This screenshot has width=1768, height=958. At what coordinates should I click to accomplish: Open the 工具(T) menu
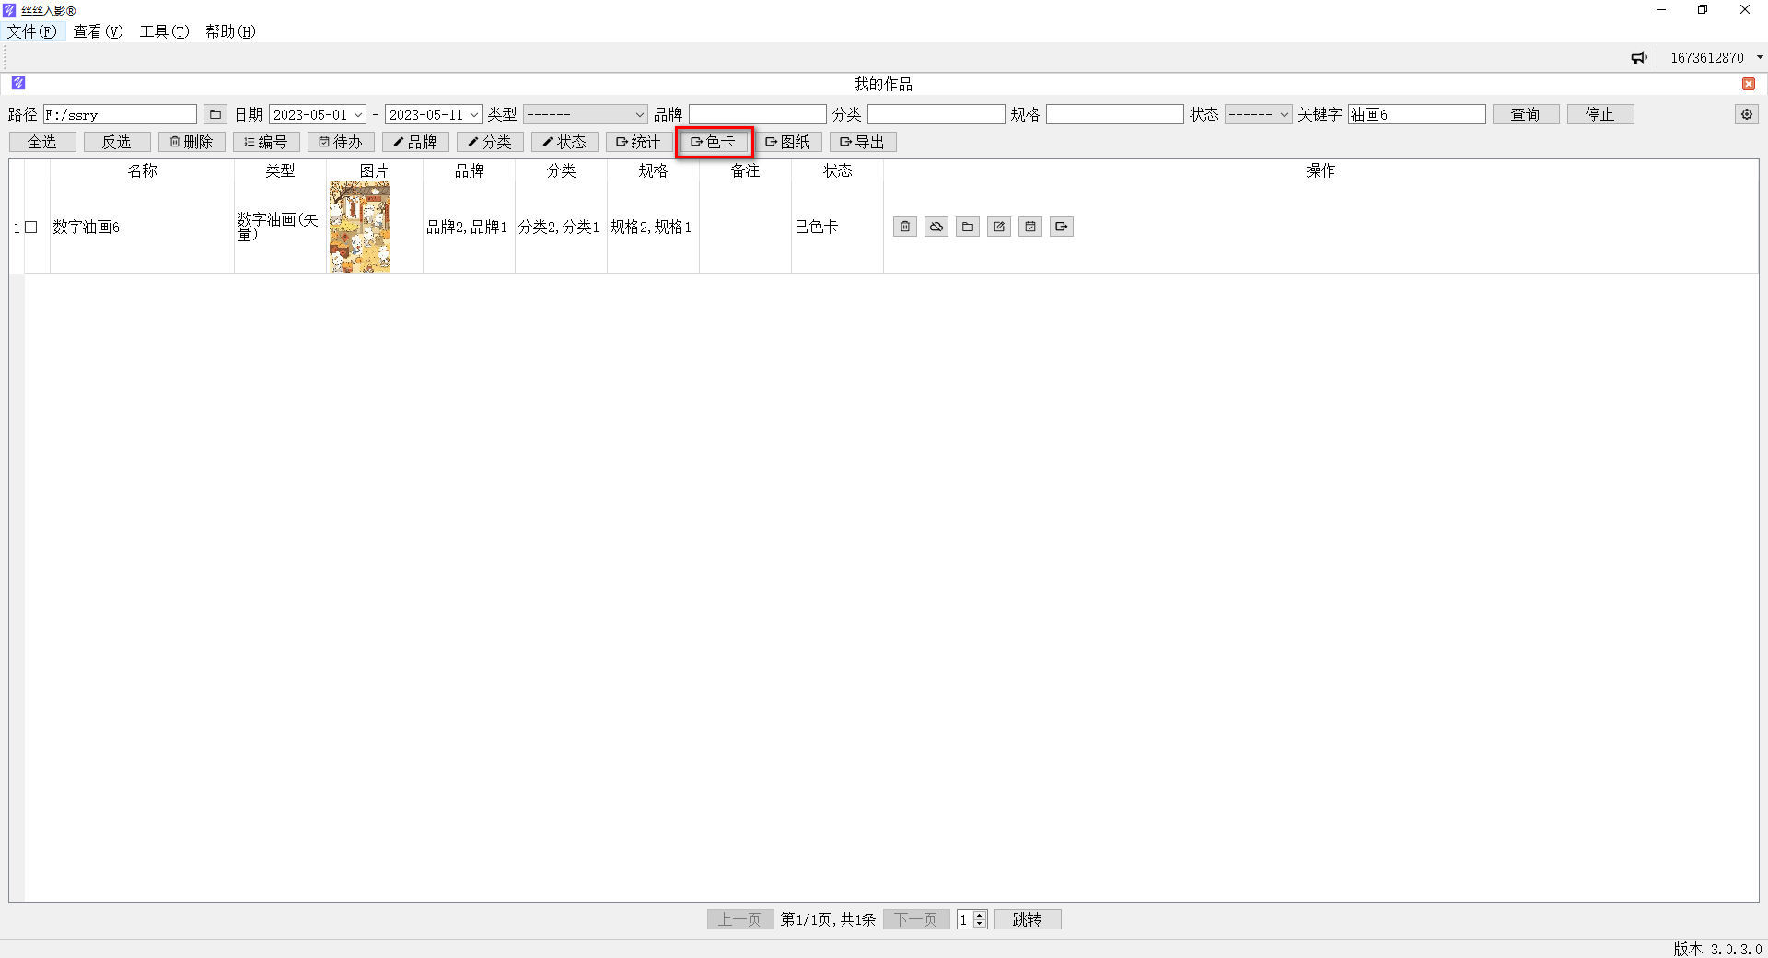coord(164,31)
